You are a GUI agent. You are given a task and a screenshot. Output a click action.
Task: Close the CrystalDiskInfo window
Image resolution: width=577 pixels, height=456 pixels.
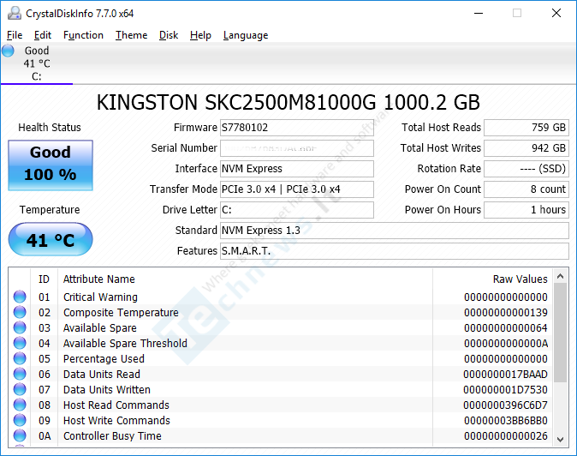(556, 13)
